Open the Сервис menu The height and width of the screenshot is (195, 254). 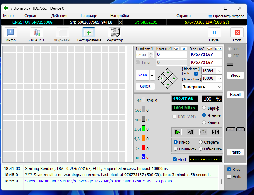pyautogui.click(x=31, y=16)
